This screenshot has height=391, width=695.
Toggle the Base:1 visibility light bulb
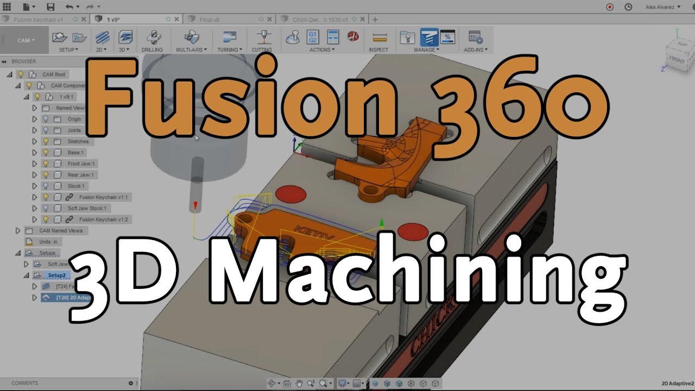(x=46, y=153)
